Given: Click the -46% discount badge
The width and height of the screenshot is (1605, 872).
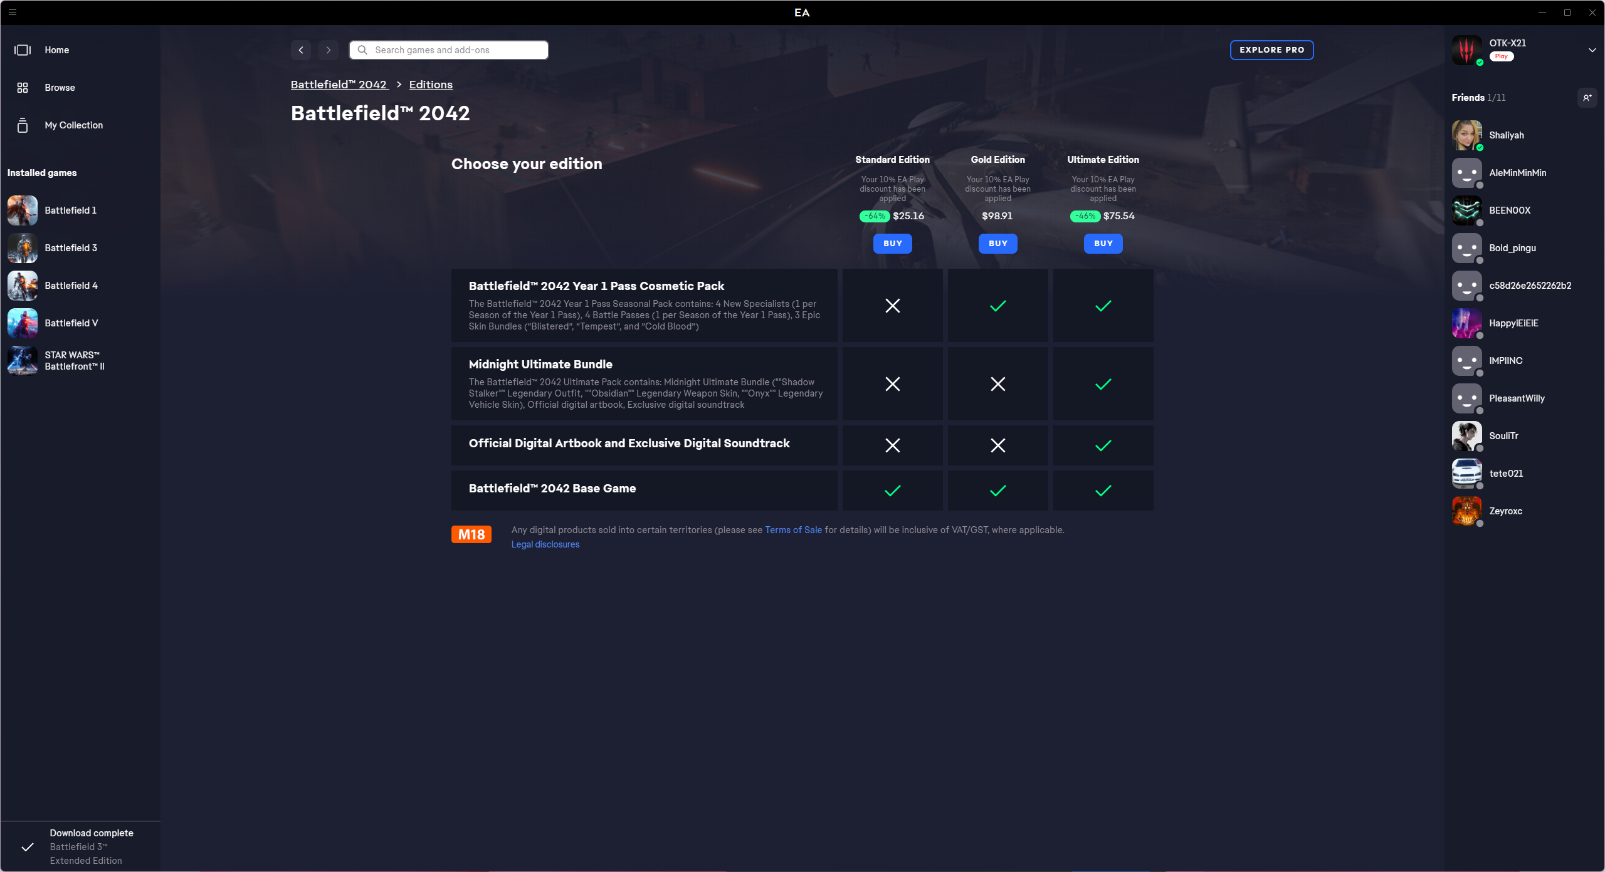Looking at the screenshot, I should click(x=1085, y=216).
